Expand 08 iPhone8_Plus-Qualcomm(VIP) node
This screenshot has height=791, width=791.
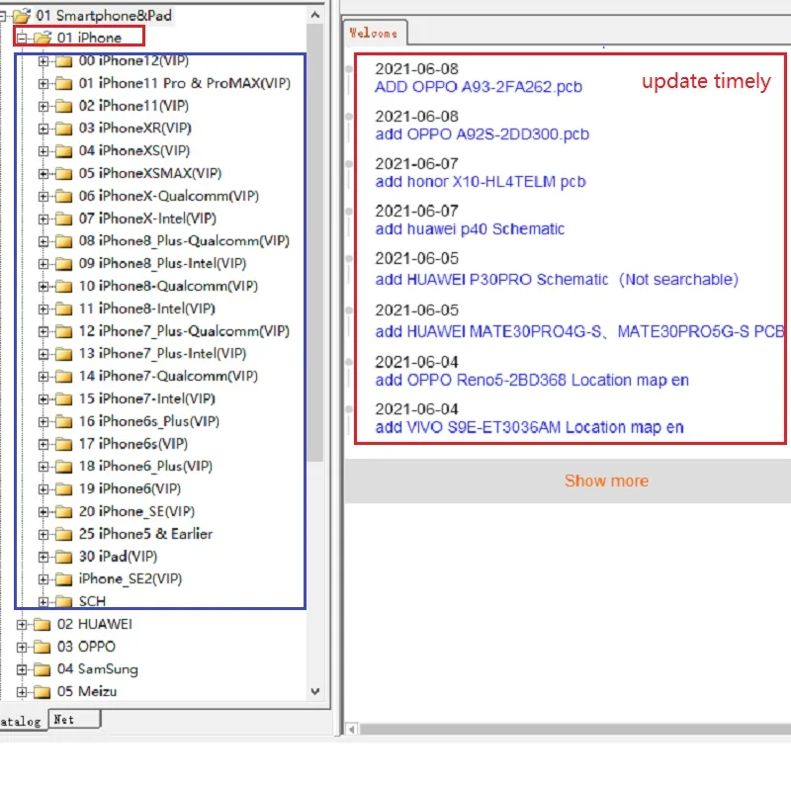pyautogui.click(x=44, y=241)
